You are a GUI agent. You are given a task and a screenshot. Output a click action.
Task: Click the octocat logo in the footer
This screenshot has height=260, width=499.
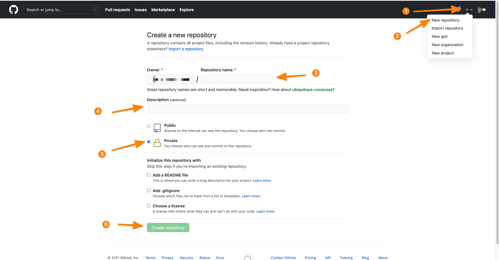click(248, 258)
